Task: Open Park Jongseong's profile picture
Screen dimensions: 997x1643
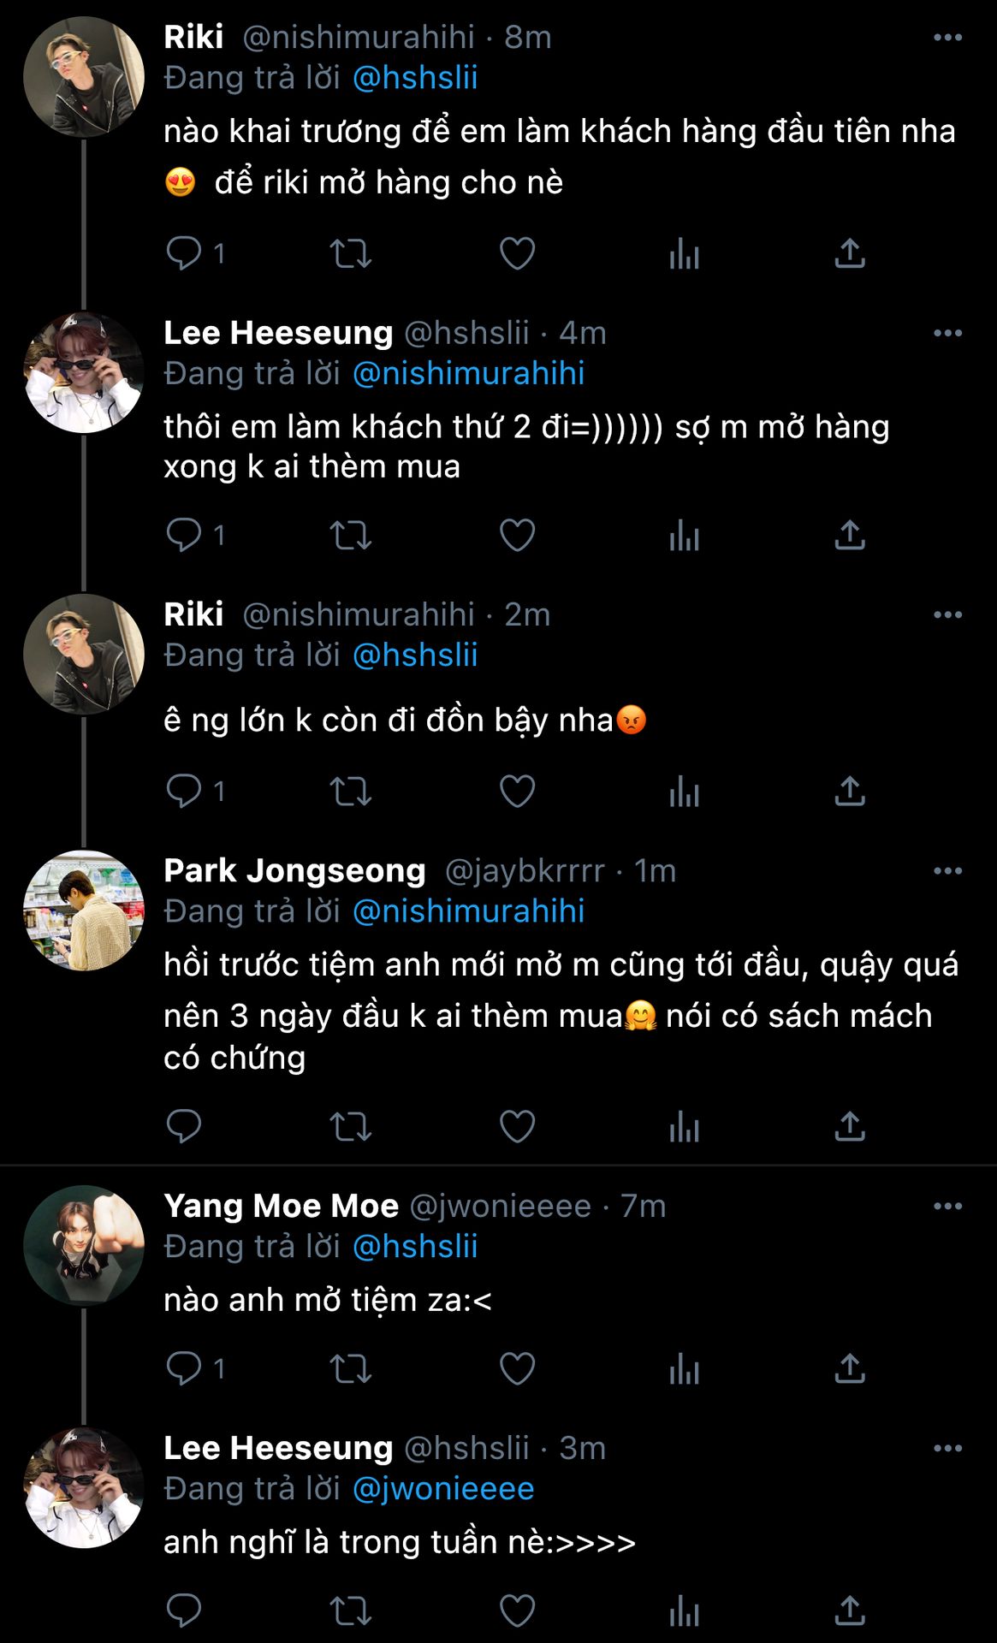Action: (x=84, y=910)
